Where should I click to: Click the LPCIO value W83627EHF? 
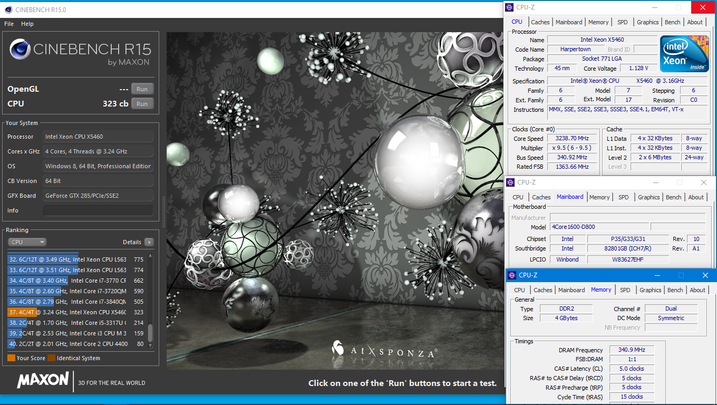pos(627,259)
